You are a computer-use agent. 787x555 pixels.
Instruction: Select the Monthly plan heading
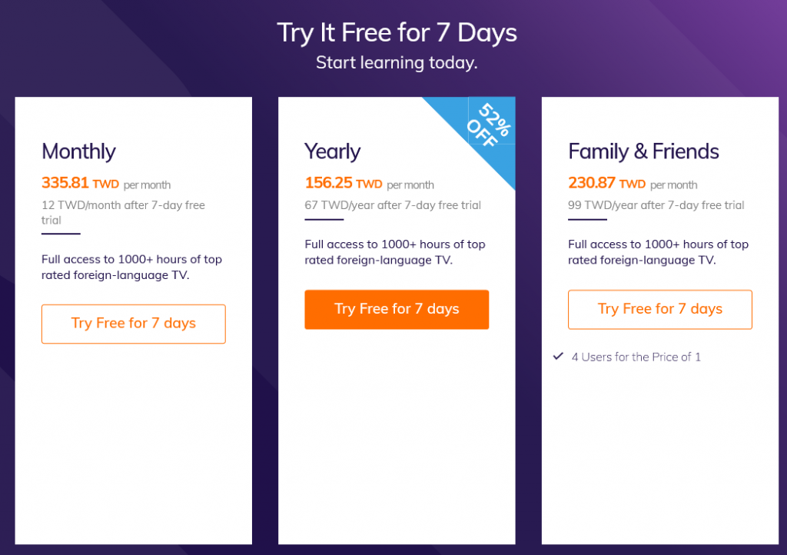click(79, 151)
